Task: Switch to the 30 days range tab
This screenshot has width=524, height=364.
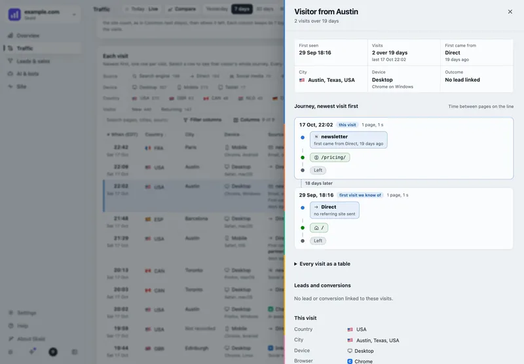Action: tap(265, 9)
